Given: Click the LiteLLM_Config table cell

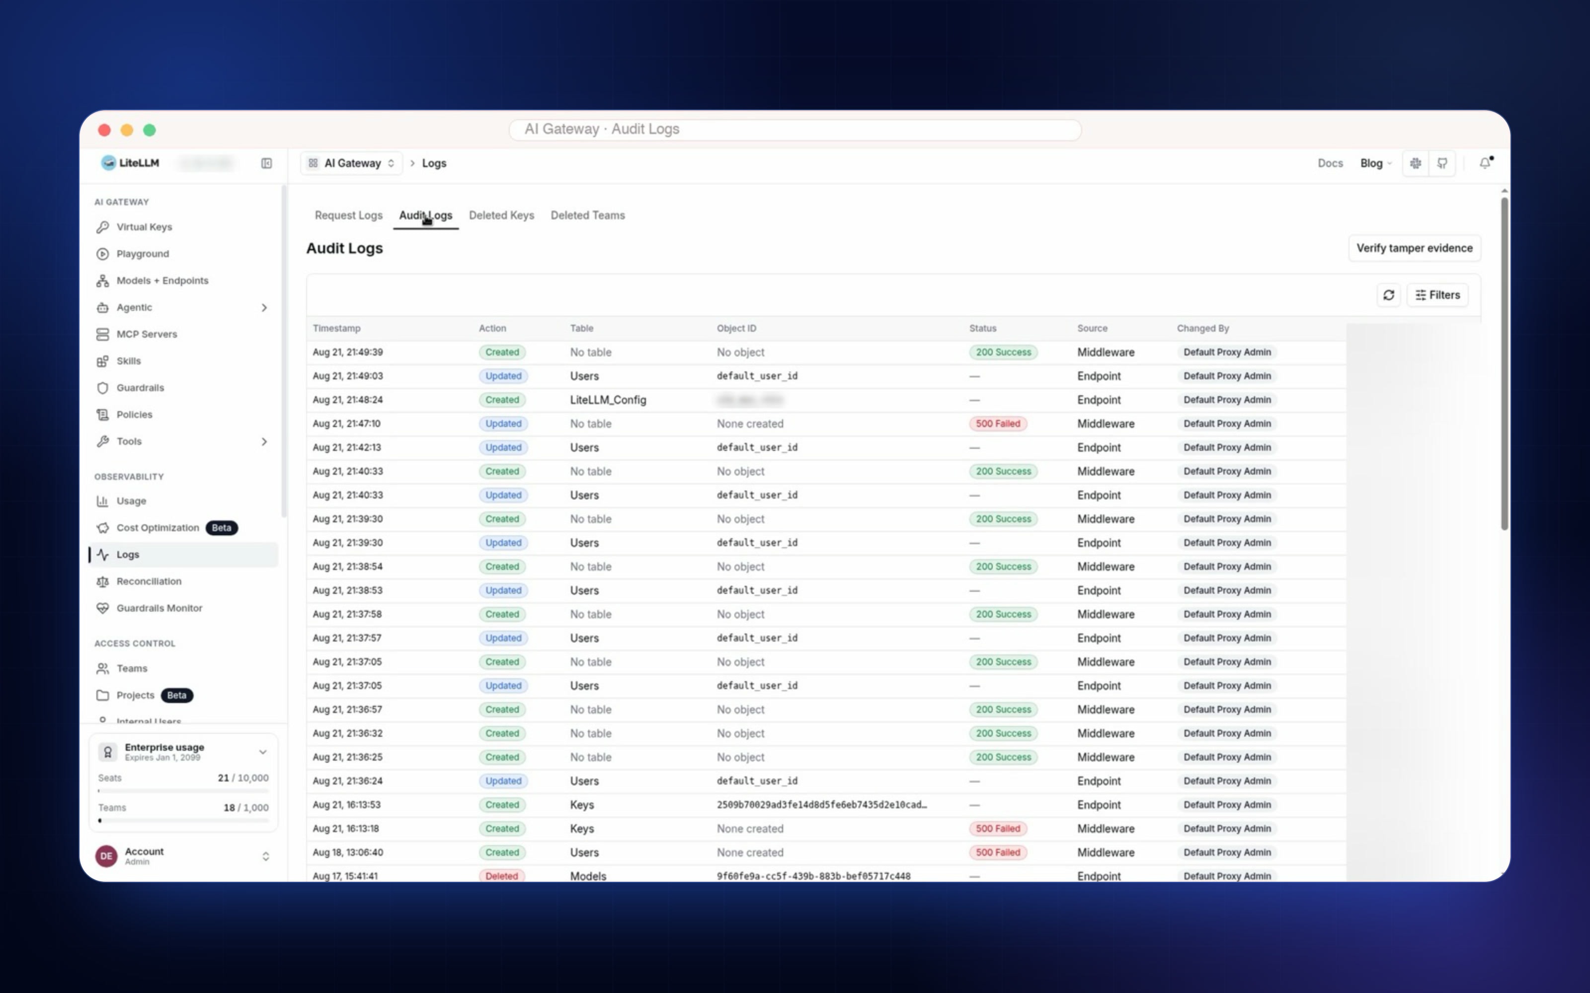Looking at the screenshot, I should [608, 400].
